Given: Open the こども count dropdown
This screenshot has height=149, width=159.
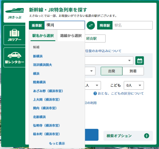Looking at the screenshot, I should click(134, 85).
